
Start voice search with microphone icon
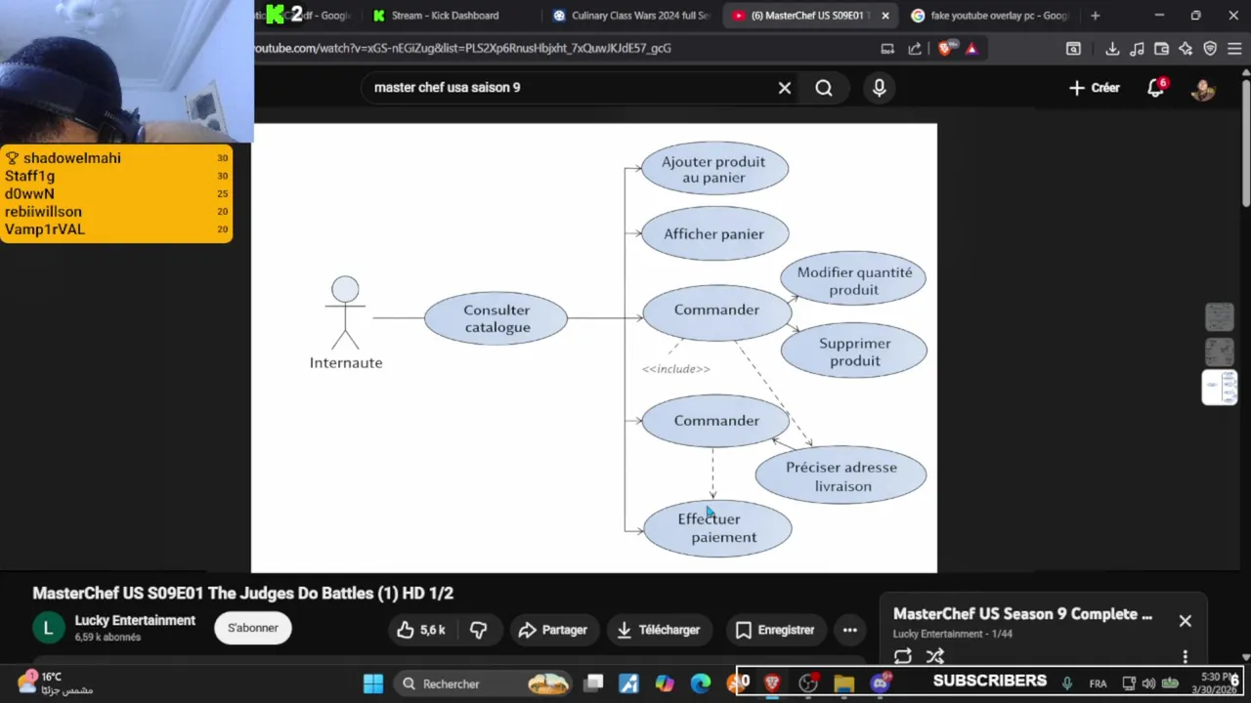click(879, 88)
